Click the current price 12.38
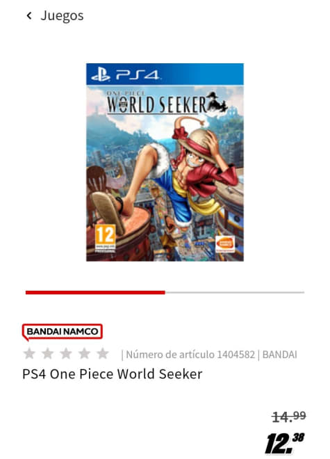The image size is (330, 459). click(285, 443)
